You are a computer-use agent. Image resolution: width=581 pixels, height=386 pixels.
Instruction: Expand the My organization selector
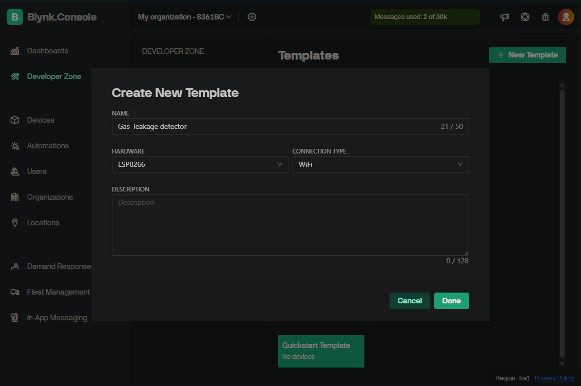tap(185, 17)
